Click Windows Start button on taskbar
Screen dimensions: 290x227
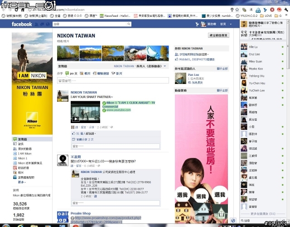5,226
